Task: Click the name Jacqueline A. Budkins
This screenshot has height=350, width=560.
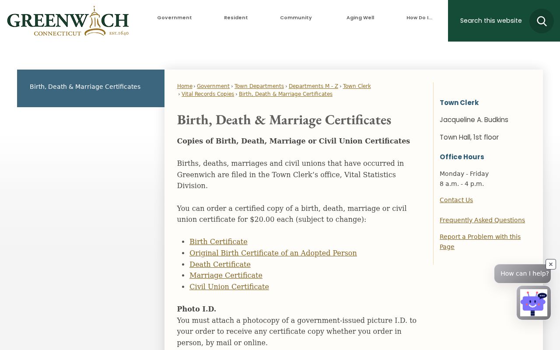Action: (474, 120)
